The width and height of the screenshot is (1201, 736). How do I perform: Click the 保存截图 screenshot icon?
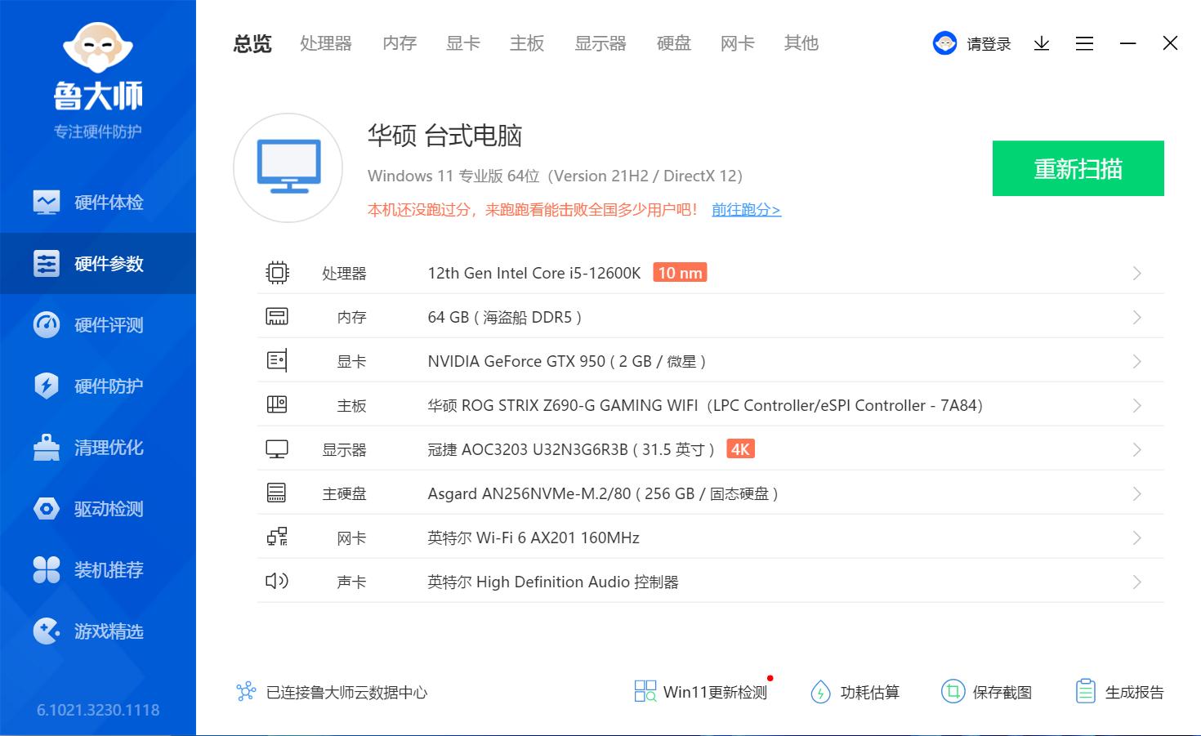coord(988,692)
